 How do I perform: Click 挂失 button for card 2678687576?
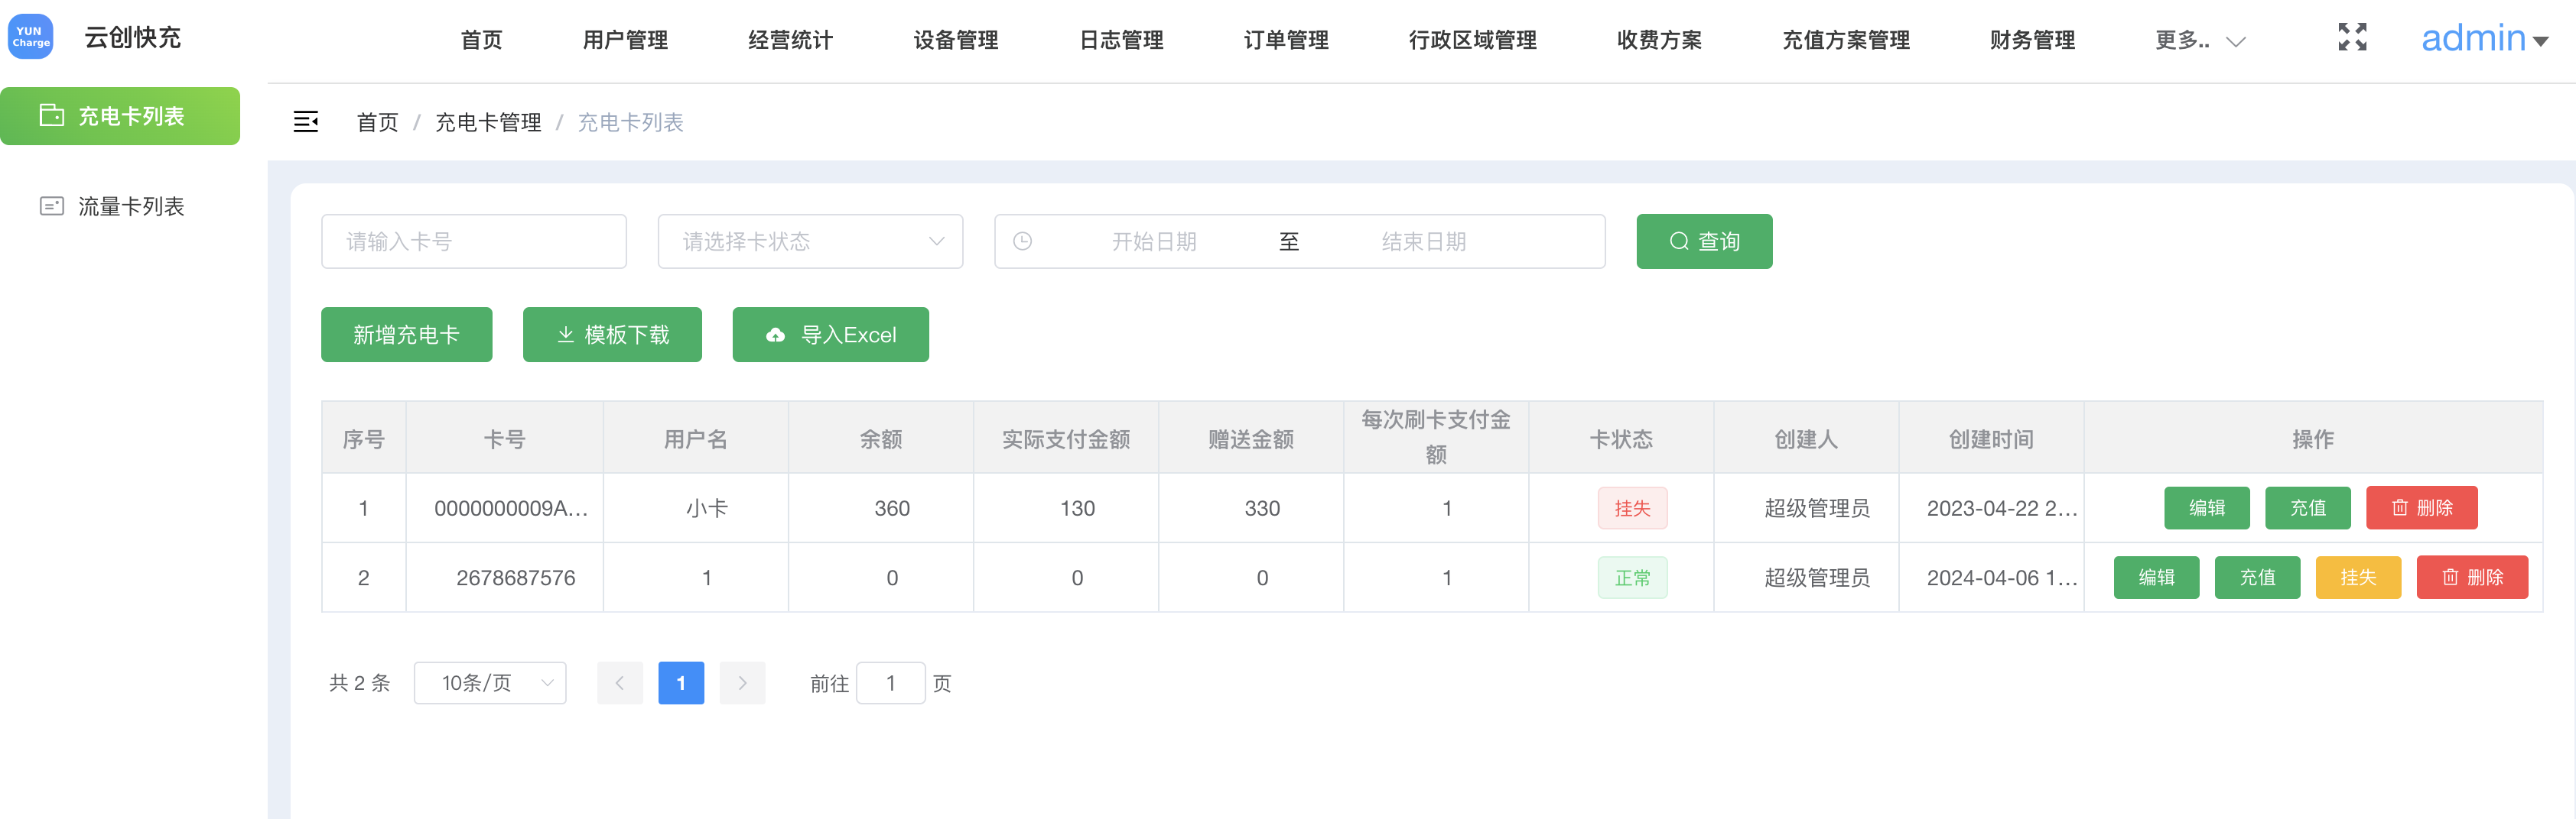coord(2358,578)
